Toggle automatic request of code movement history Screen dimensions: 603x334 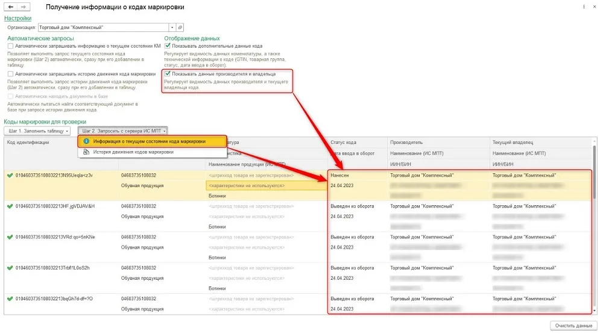10,74
